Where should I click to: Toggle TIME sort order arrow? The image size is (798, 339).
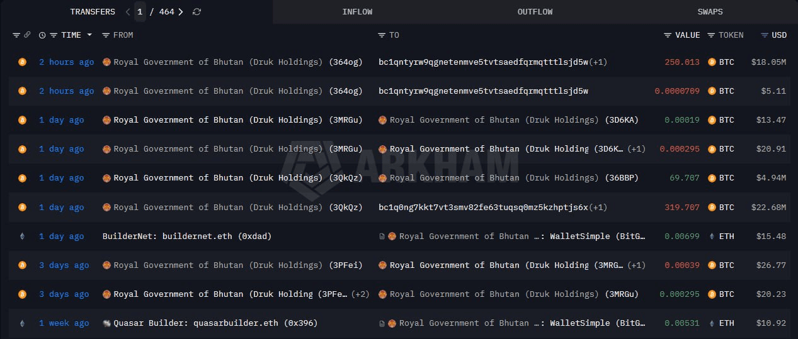pos(89,35)
